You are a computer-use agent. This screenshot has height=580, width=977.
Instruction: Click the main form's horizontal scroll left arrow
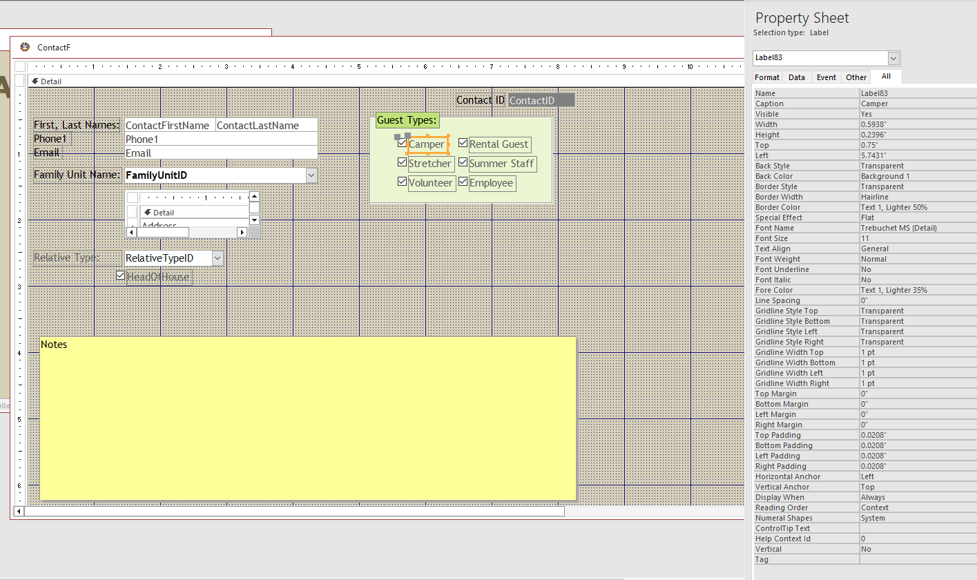tap(19, 512)
